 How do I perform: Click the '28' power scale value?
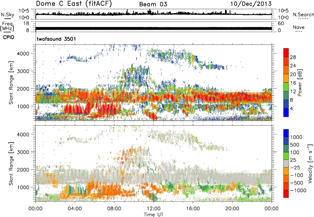[293, 57]
